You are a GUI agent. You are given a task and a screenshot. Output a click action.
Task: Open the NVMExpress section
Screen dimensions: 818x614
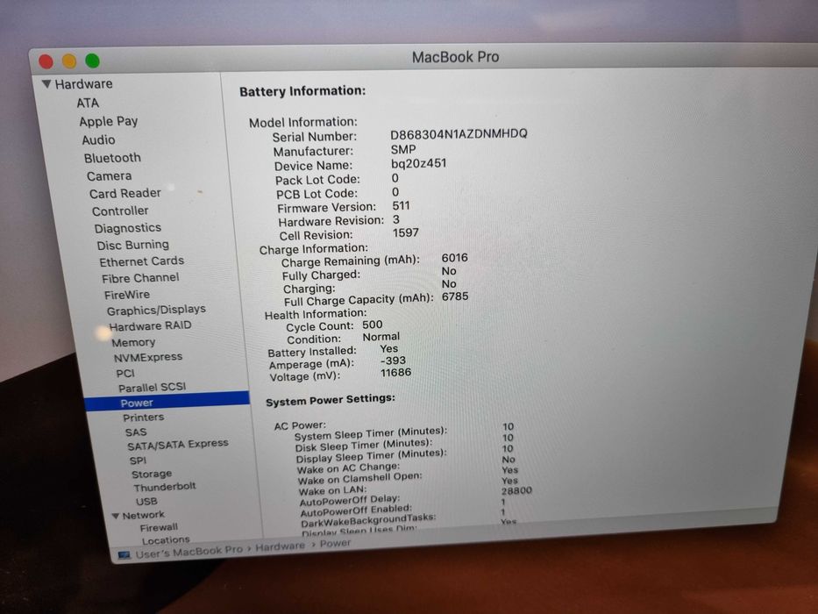(147, 358)
